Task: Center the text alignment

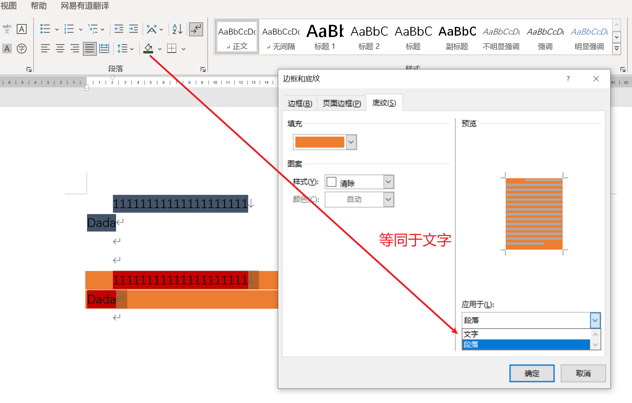Action: click(x=60, y=49)
